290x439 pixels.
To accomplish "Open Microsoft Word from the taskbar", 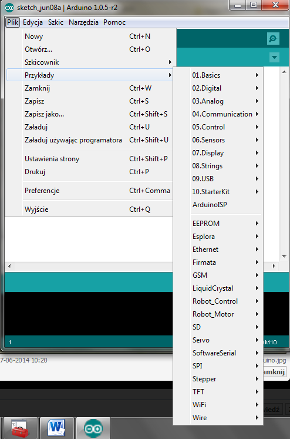I will (57, 428).
